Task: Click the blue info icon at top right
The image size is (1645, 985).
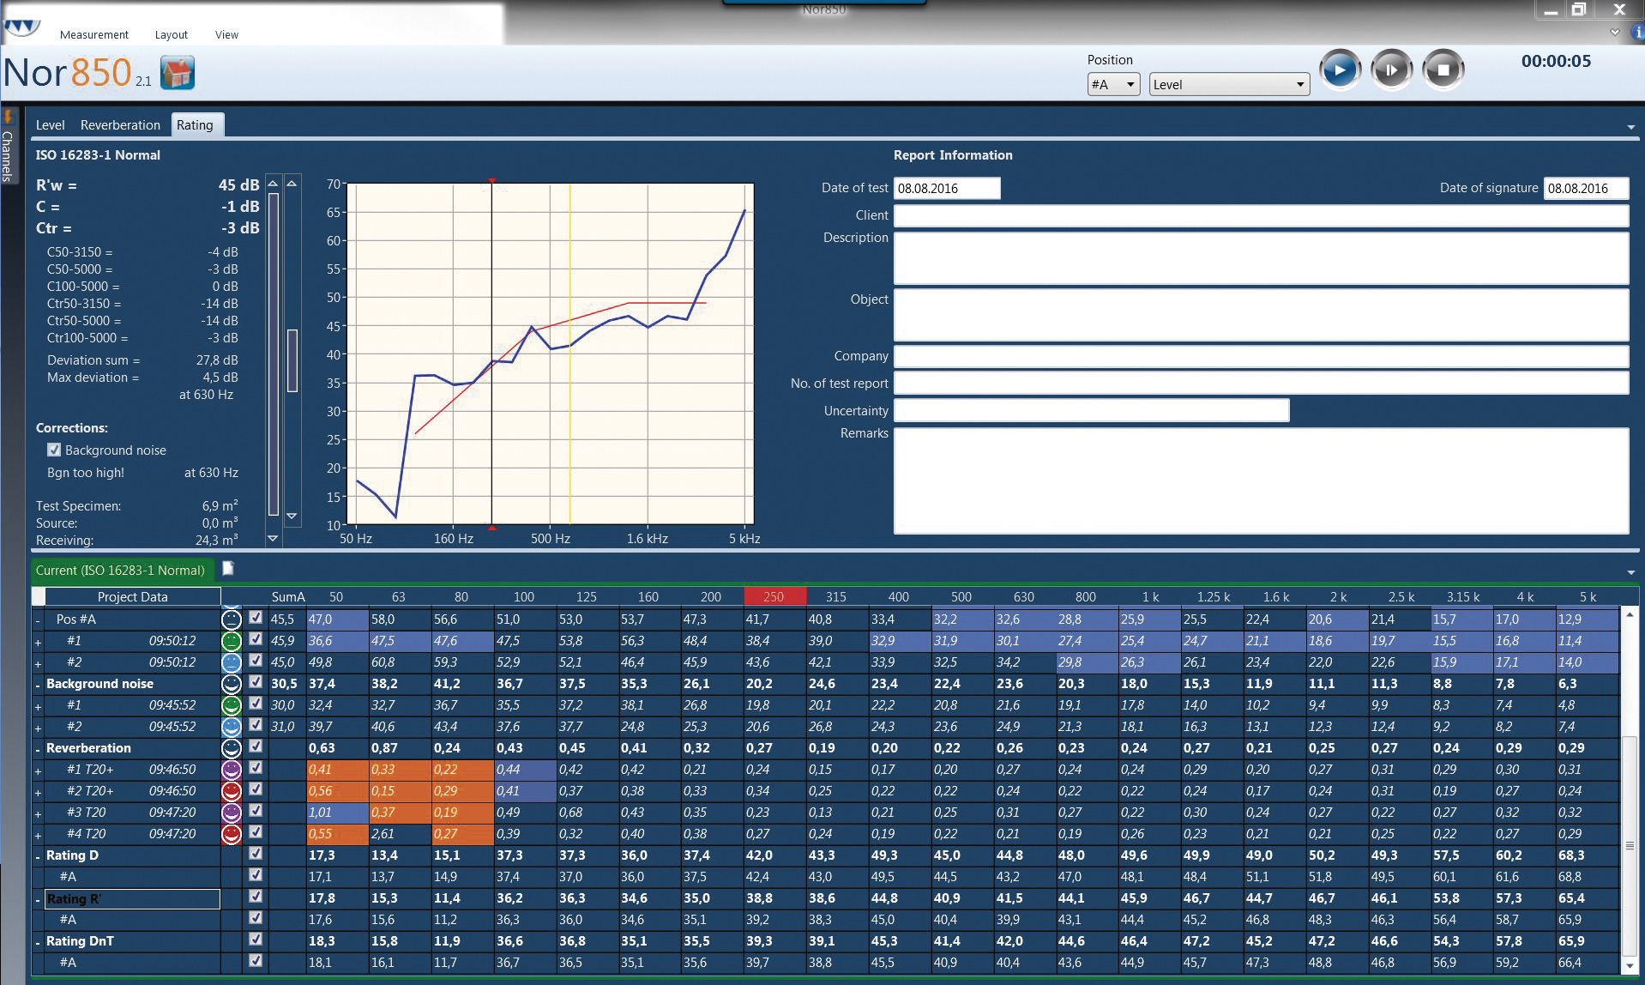Action: (1636, 32)
